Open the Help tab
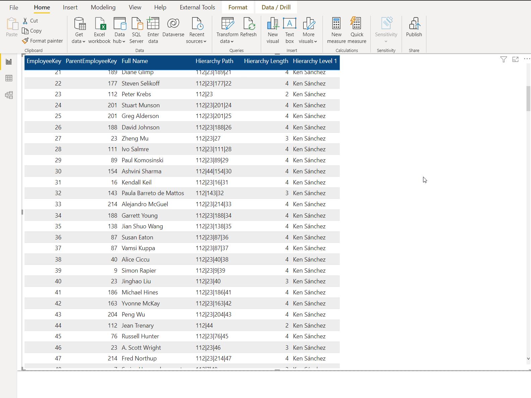The height and width of the screenshot is (398, 531). (x=160, y=7)
